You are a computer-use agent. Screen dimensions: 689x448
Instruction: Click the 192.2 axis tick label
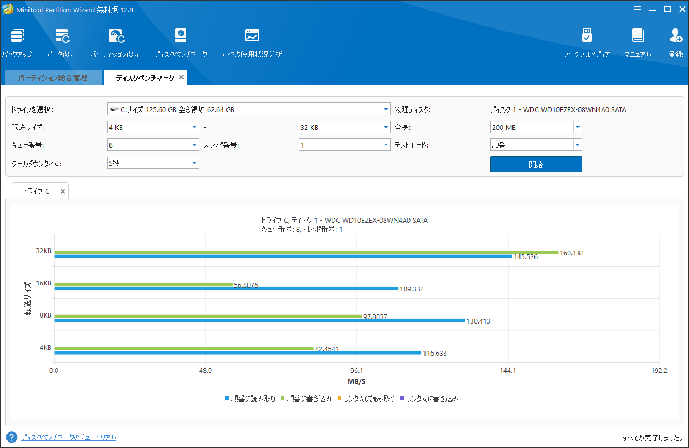coord(659,371)
